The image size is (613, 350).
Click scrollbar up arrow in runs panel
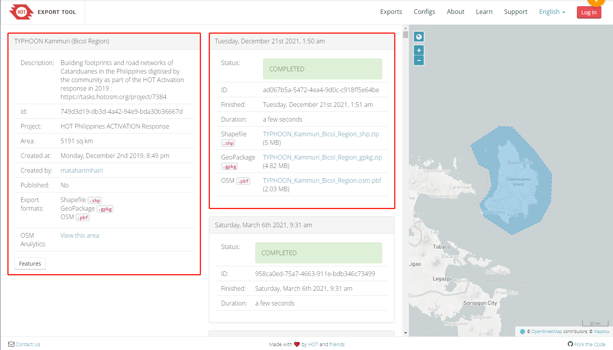[x=405, y=28]
